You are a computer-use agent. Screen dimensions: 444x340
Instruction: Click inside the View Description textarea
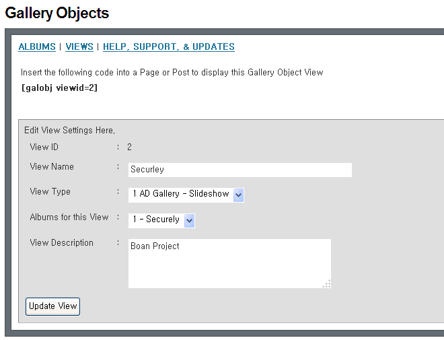click(229, 263)
